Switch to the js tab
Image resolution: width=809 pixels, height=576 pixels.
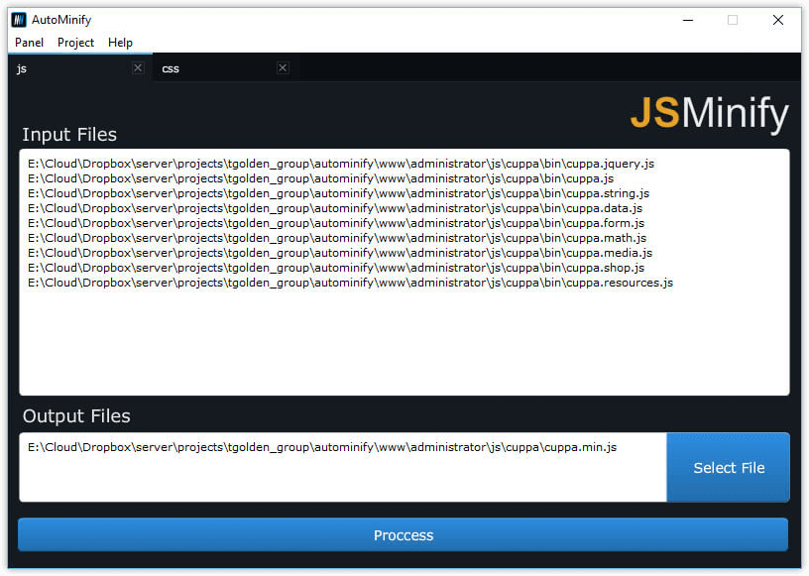80,68
